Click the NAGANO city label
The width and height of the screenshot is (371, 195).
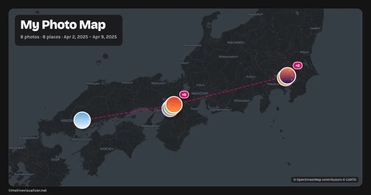coord(235,43)
